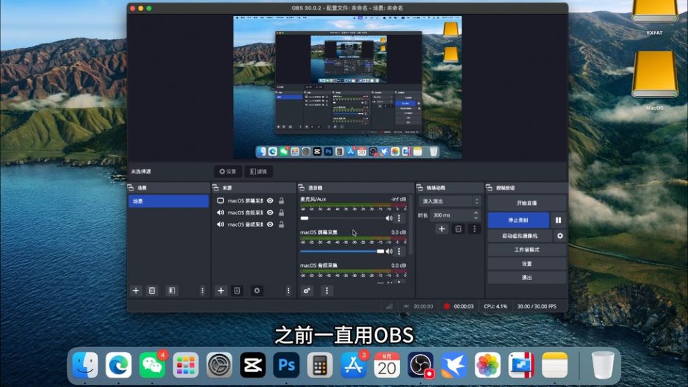Click the 停止录制 button

click(518, 220)
